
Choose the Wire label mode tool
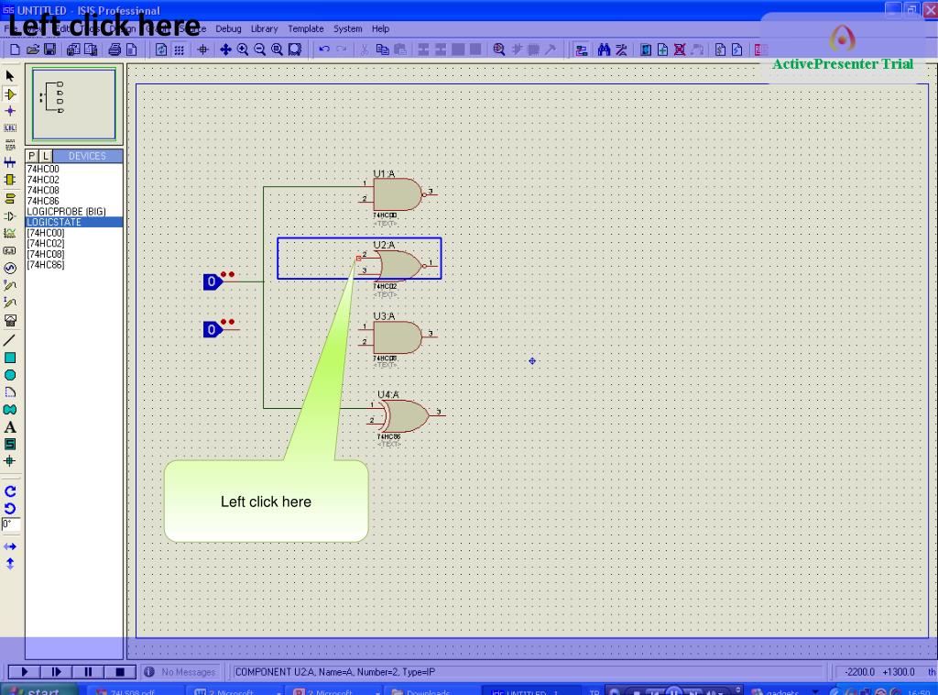[x=9, y=127]
